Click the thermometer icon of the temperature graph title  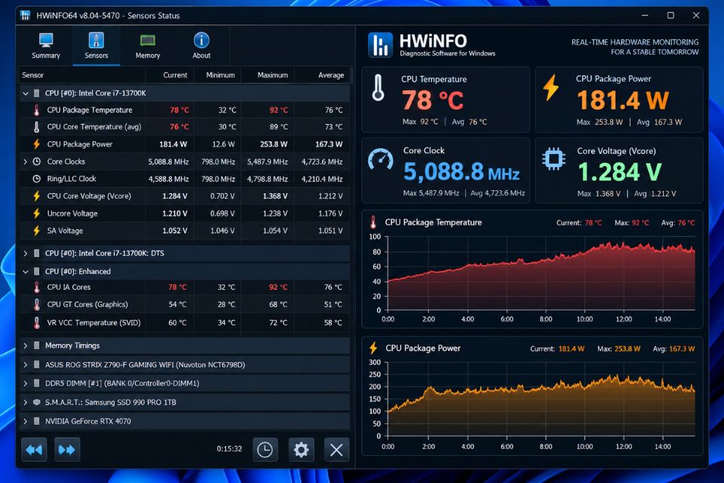(x=373, y=223)
